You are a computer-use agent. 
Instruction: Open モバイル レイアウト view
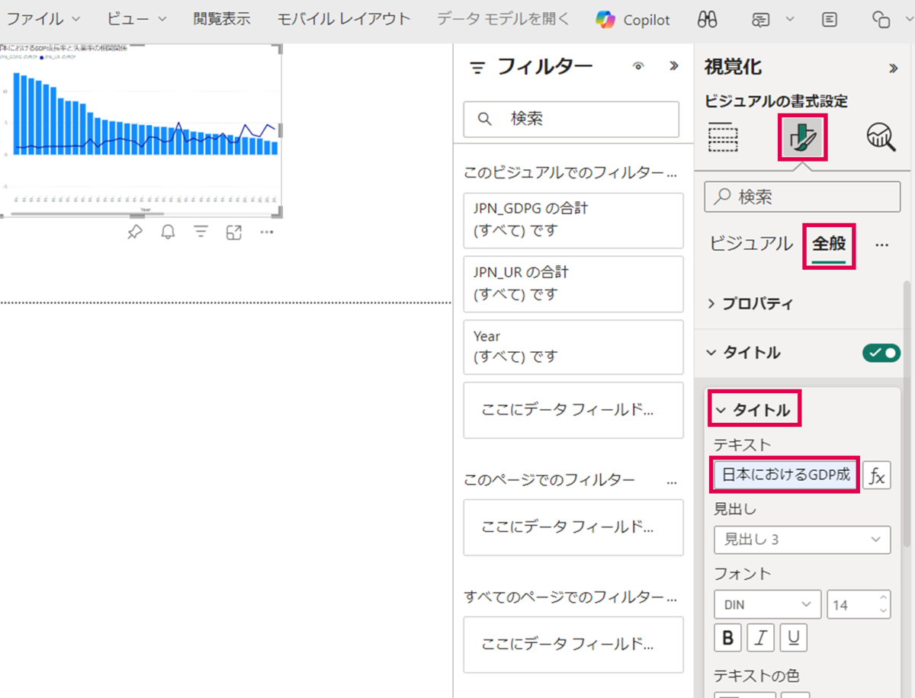pyautogui.click(x=344, y=19)
